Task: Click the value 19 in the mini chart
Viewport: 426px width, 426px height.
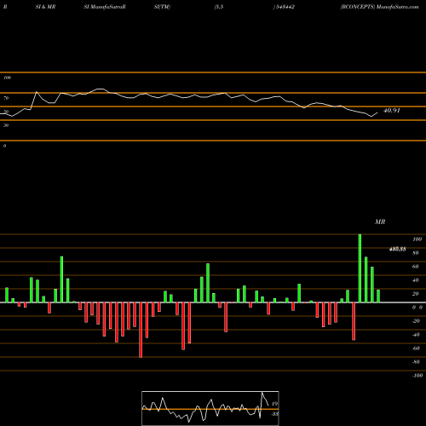Action: pyautogui.click(x=274, y=404)
